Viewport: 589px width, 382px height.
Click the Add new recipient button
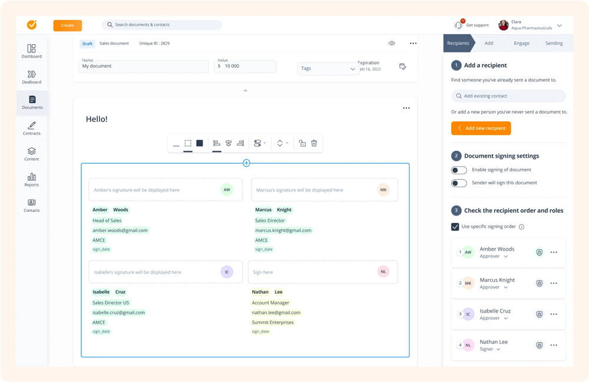click(x=481, y=128)
